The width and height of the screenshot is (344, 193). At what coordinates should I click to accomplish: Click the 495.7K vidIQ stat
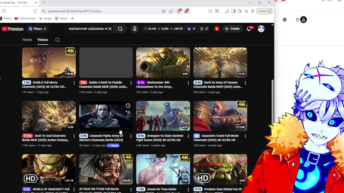point(177,29)
